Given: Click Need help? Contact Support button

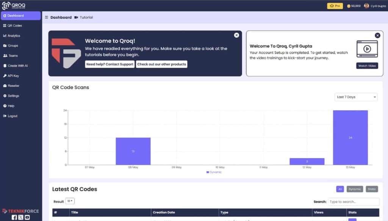Looking at the screenshot, I should point(110,64).
